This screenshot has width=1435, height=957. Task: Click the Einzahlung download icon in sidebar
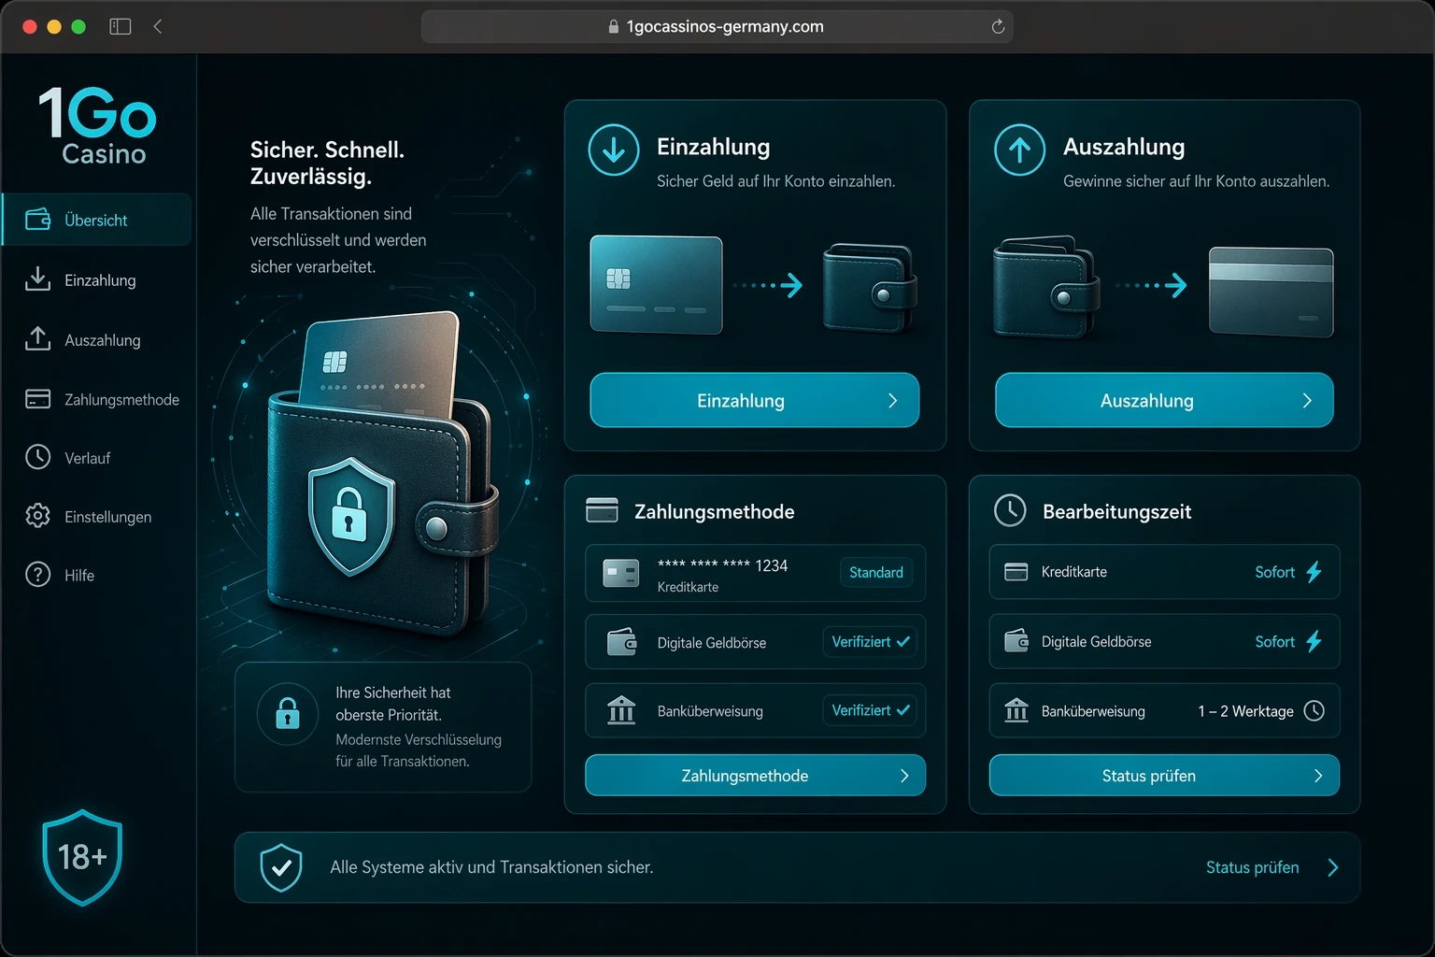(37, 279)
